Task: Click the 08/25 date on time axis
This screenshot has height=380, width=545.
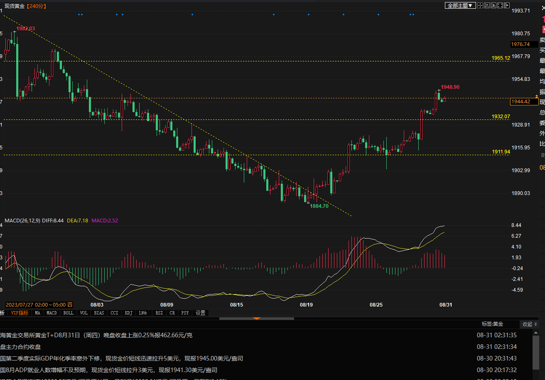Action: 376,304
